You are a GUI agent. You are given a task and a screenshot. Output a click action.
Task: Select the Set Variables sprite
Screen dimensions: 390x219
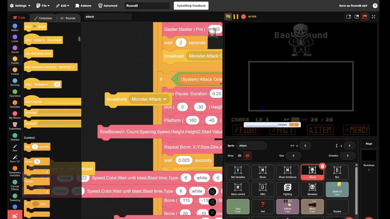coord(238,172)
